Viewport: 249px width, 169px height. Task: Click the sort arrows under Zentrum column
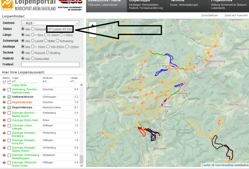click(45, 81)
